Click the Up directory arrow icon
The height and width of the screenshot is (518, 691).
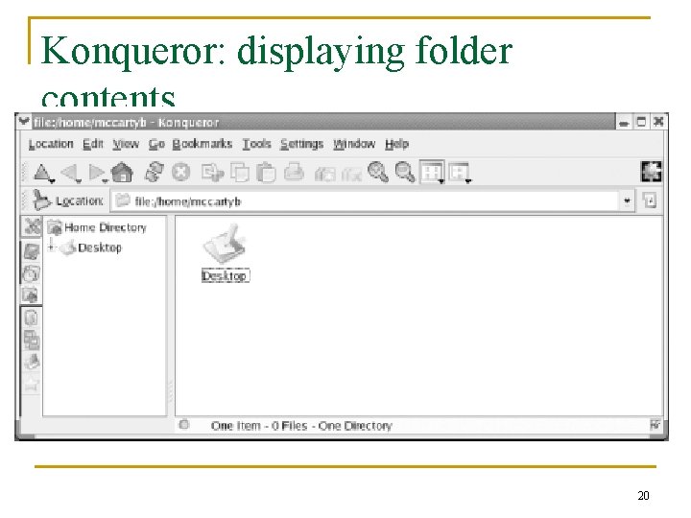[42, 173]
